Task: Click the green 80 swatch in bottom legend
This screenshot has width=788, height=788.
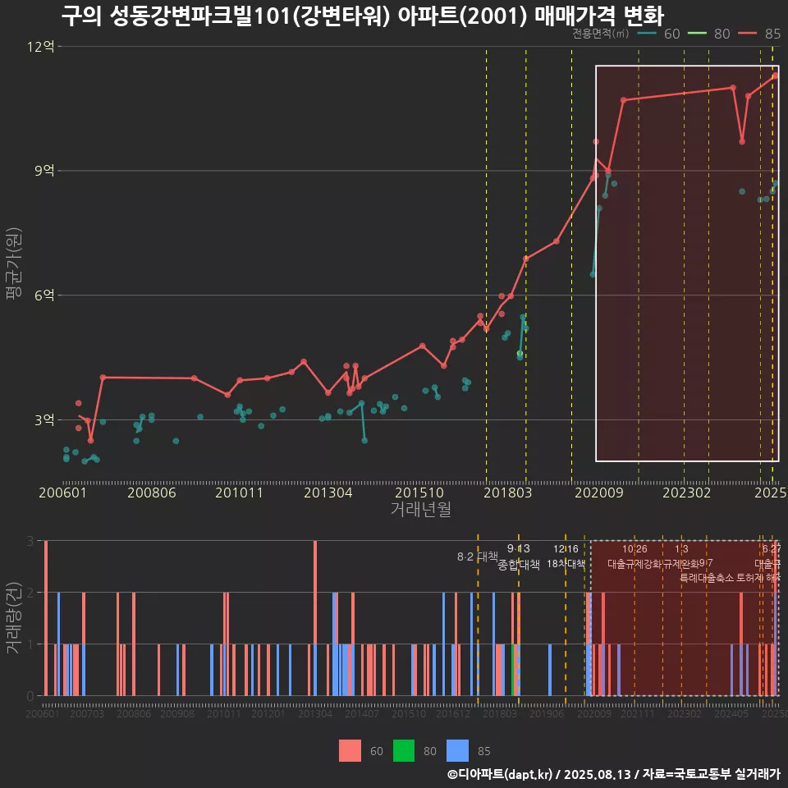Action: 404,751
